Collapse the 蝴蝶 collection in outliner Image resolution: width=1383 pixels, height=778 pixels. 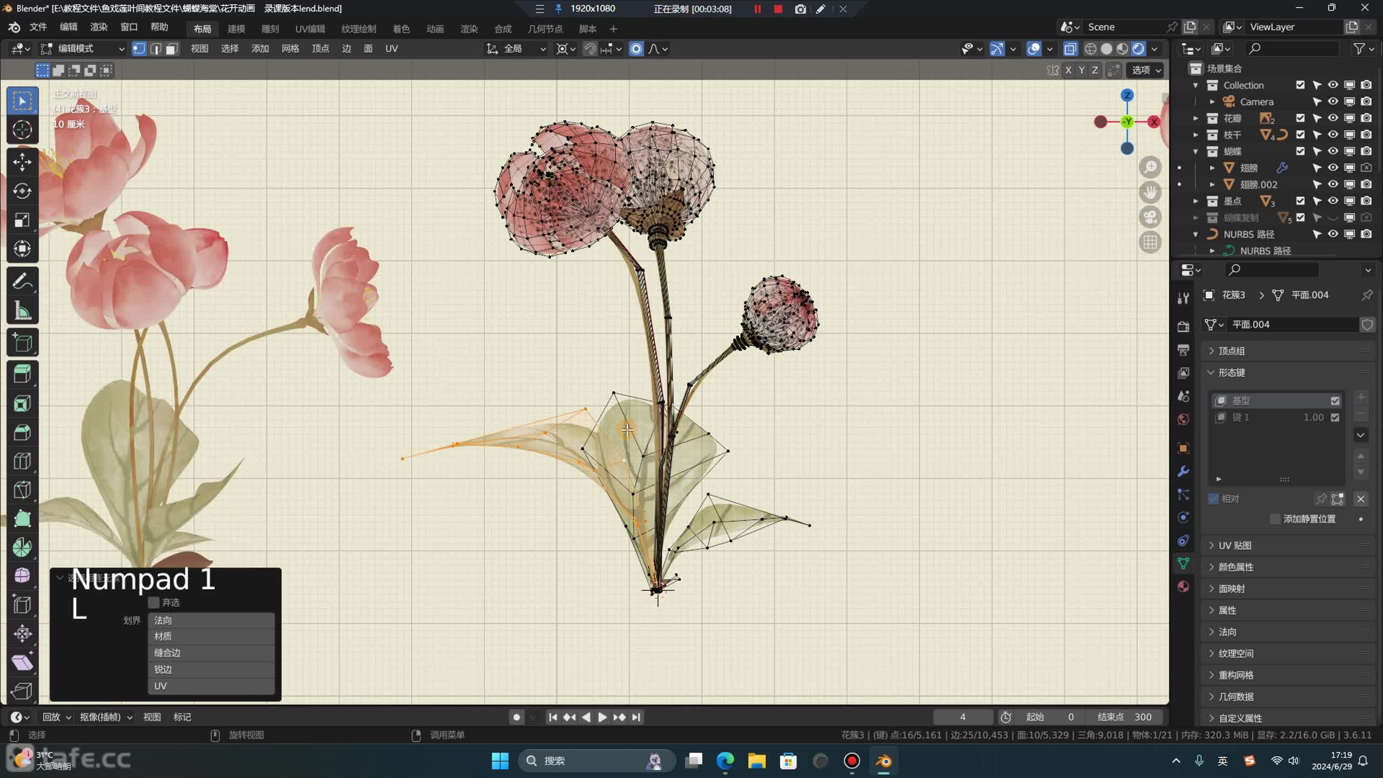1196,151
